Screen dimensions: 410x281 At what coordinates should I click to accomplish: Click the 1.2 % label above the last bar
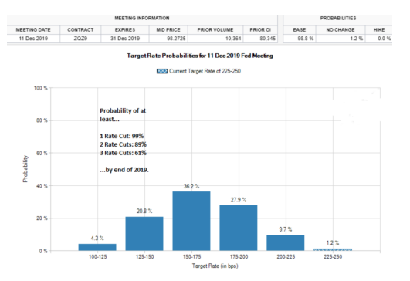pyautogui.click(x=333, y=243)
